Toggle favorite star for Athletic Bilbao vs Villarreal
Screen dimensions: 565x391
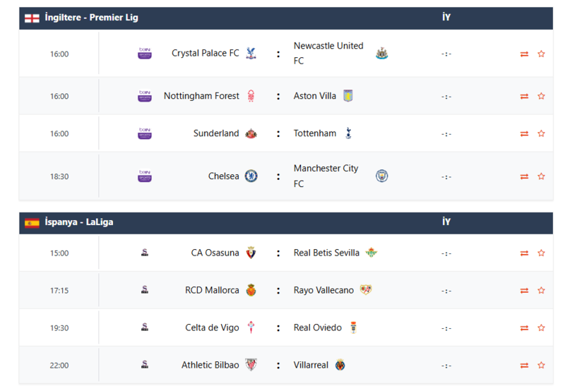pos(541,366)
